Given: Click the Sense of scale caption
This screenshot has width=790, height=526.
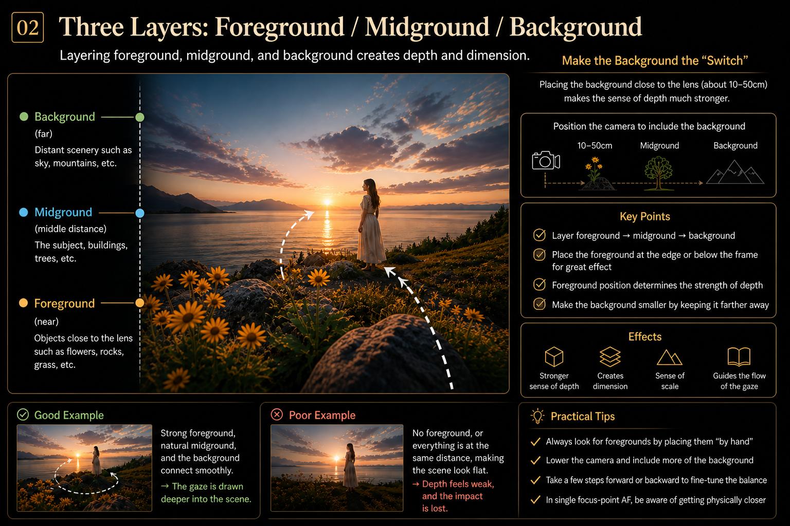Looking at the screenshot, I should click(x=670, y=381).
